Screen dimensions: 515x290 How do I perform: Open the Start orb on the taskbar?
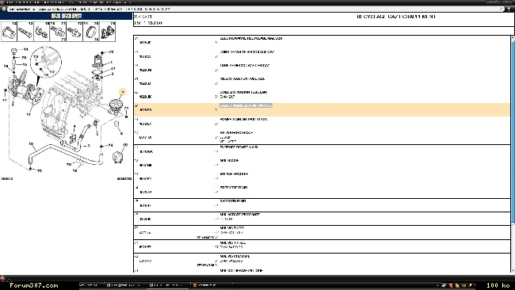pos(2,278)
